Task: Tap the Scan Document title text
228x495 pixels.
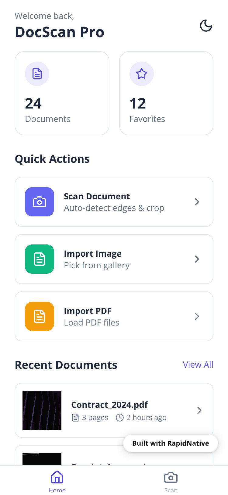Action: click(x=97, y=196)
